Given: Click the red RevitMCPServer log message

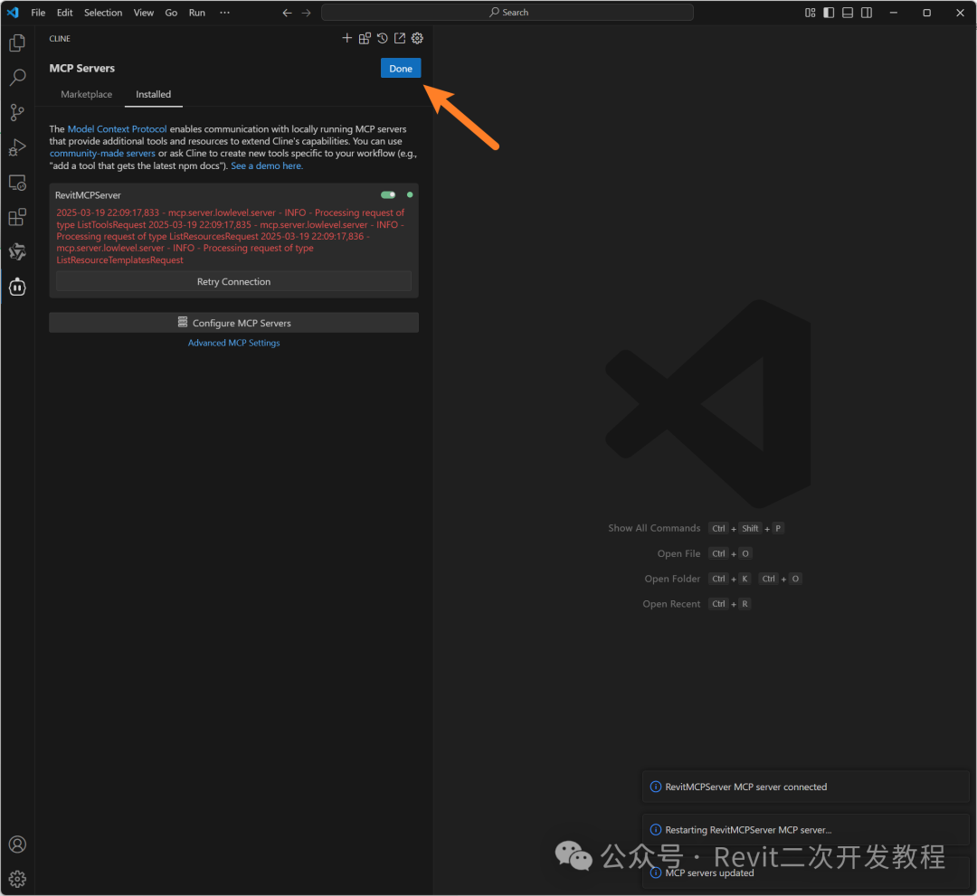Looking at the screenshot, I should click(231, 236).
